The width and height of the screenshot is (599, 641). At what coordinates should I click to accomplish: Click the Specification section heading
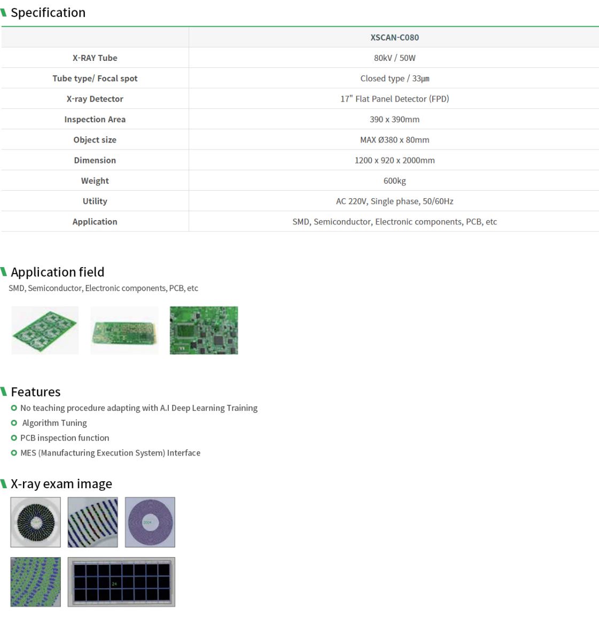pos(48,13)
